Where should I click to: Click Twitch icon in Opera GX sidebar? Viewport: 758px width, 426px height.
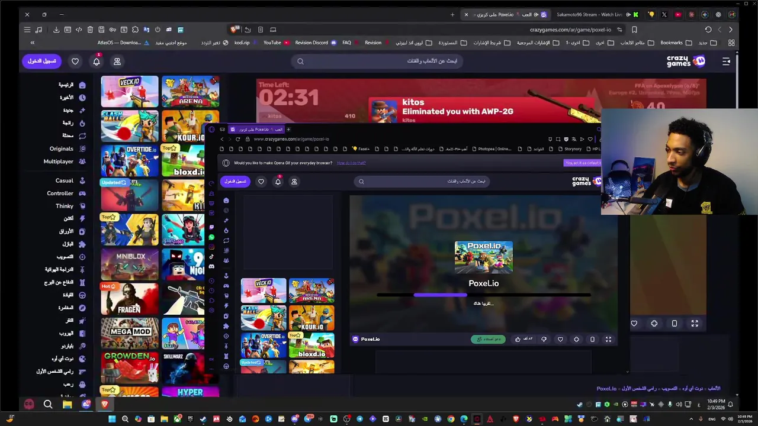[x=211, y=227]
